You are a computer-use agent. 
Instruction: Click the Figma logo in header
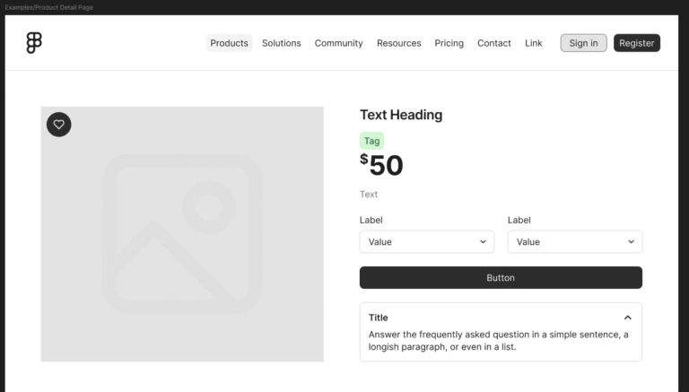(34, 42)
